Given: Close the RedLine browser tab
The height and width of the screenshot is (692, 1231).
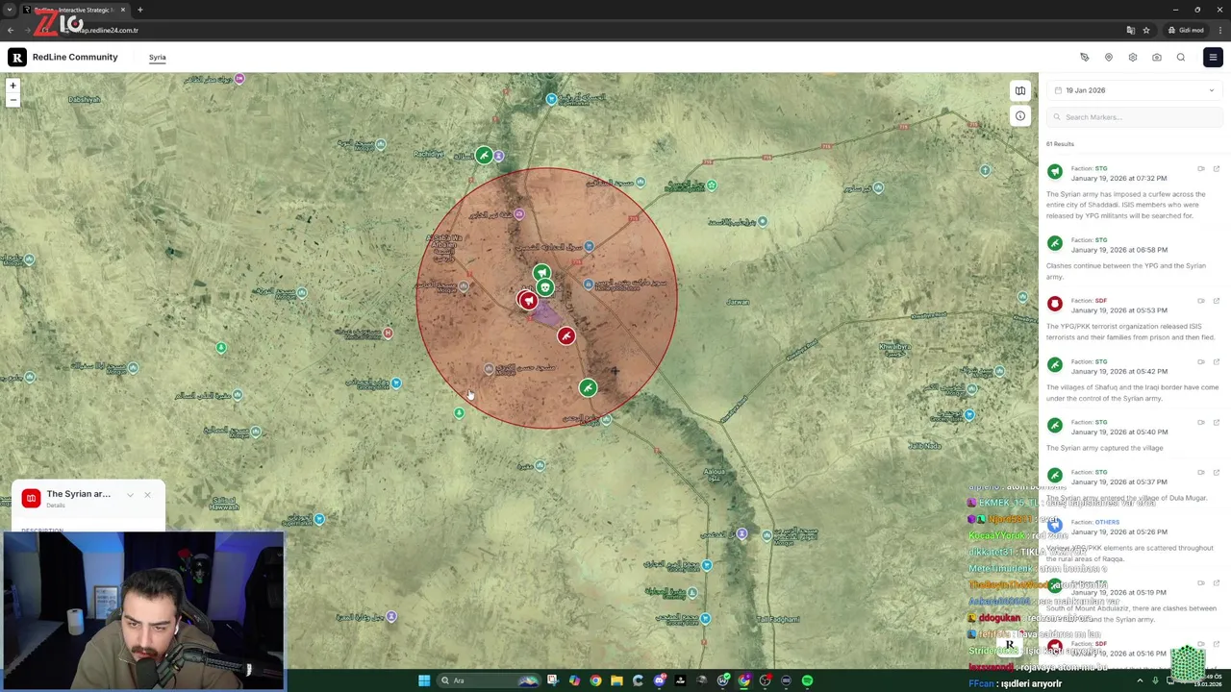Looking at the screenshot, I should pos(122,10).
